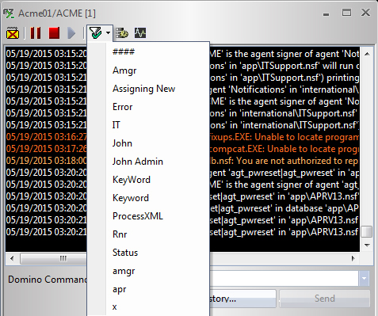
Task: Open the filter dropdown arrow in toolbar
Action: click(108, 33)
